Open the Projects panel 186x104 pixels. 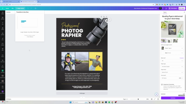pos(3,44)
